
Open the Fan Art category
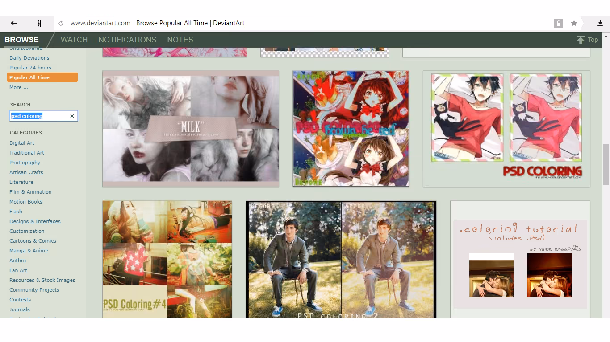18,270
